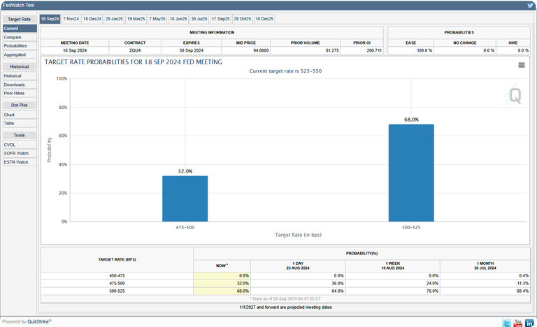537x327 pixels.
Task: Select the 29 Jan25 meeting tab
Action: click(114, 18)
